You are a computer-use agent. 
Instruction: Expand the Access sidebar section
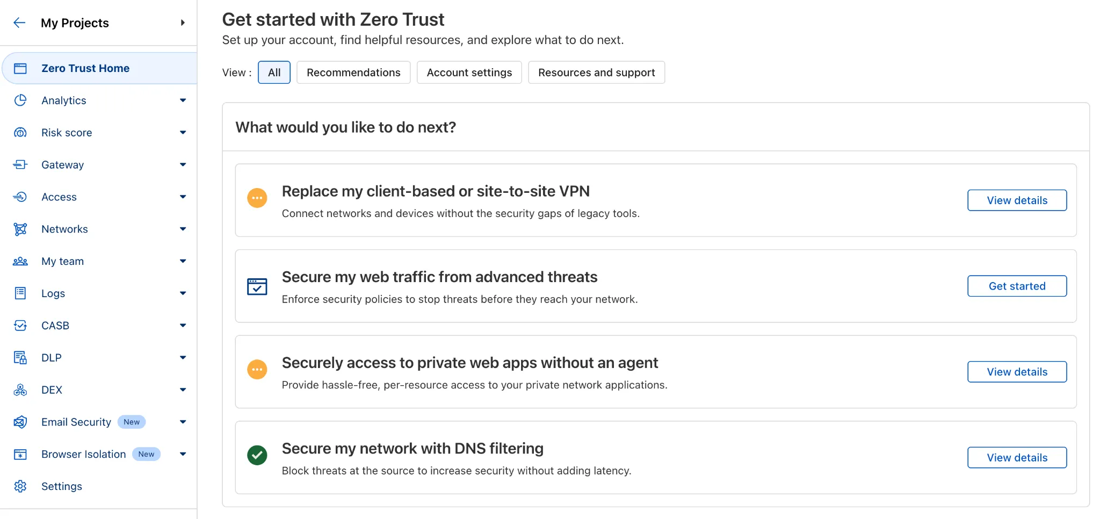183,197
